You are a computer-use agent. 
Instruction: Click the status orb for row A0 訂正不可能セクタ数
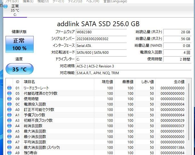[x=9, y=109]
